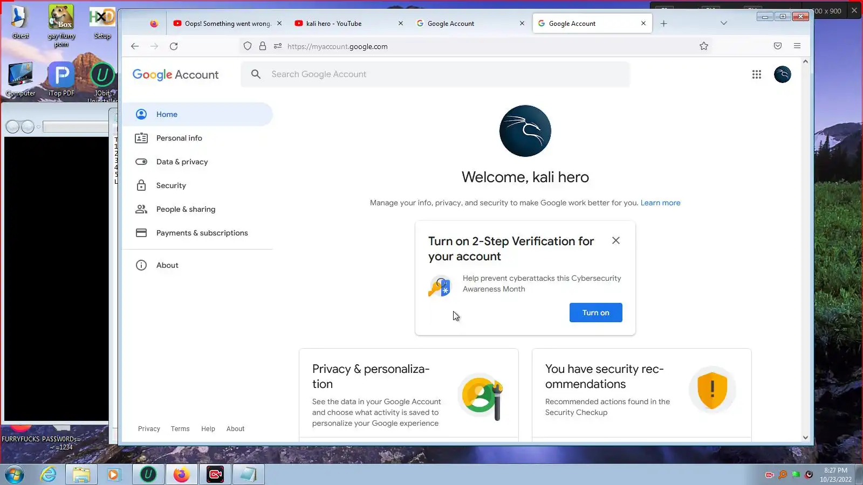This screenshot has height=485, width=863.
Task: Open People & sharing section
Action: (x=197, y=209)
